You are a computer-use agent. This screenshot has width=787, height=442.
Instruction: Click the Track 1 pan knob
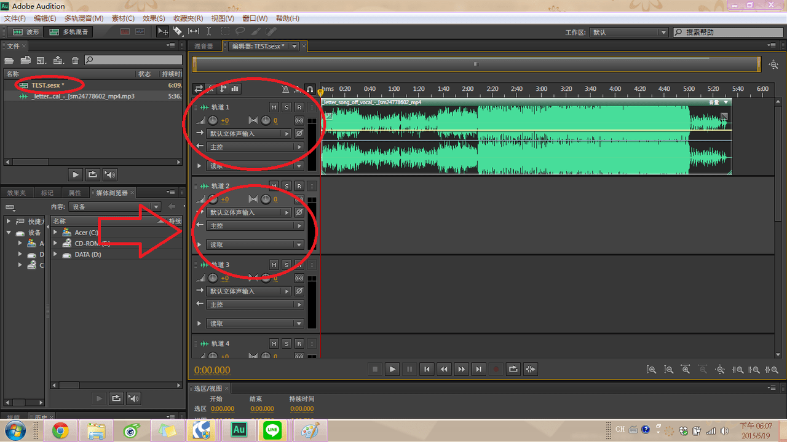pos(266,120)
